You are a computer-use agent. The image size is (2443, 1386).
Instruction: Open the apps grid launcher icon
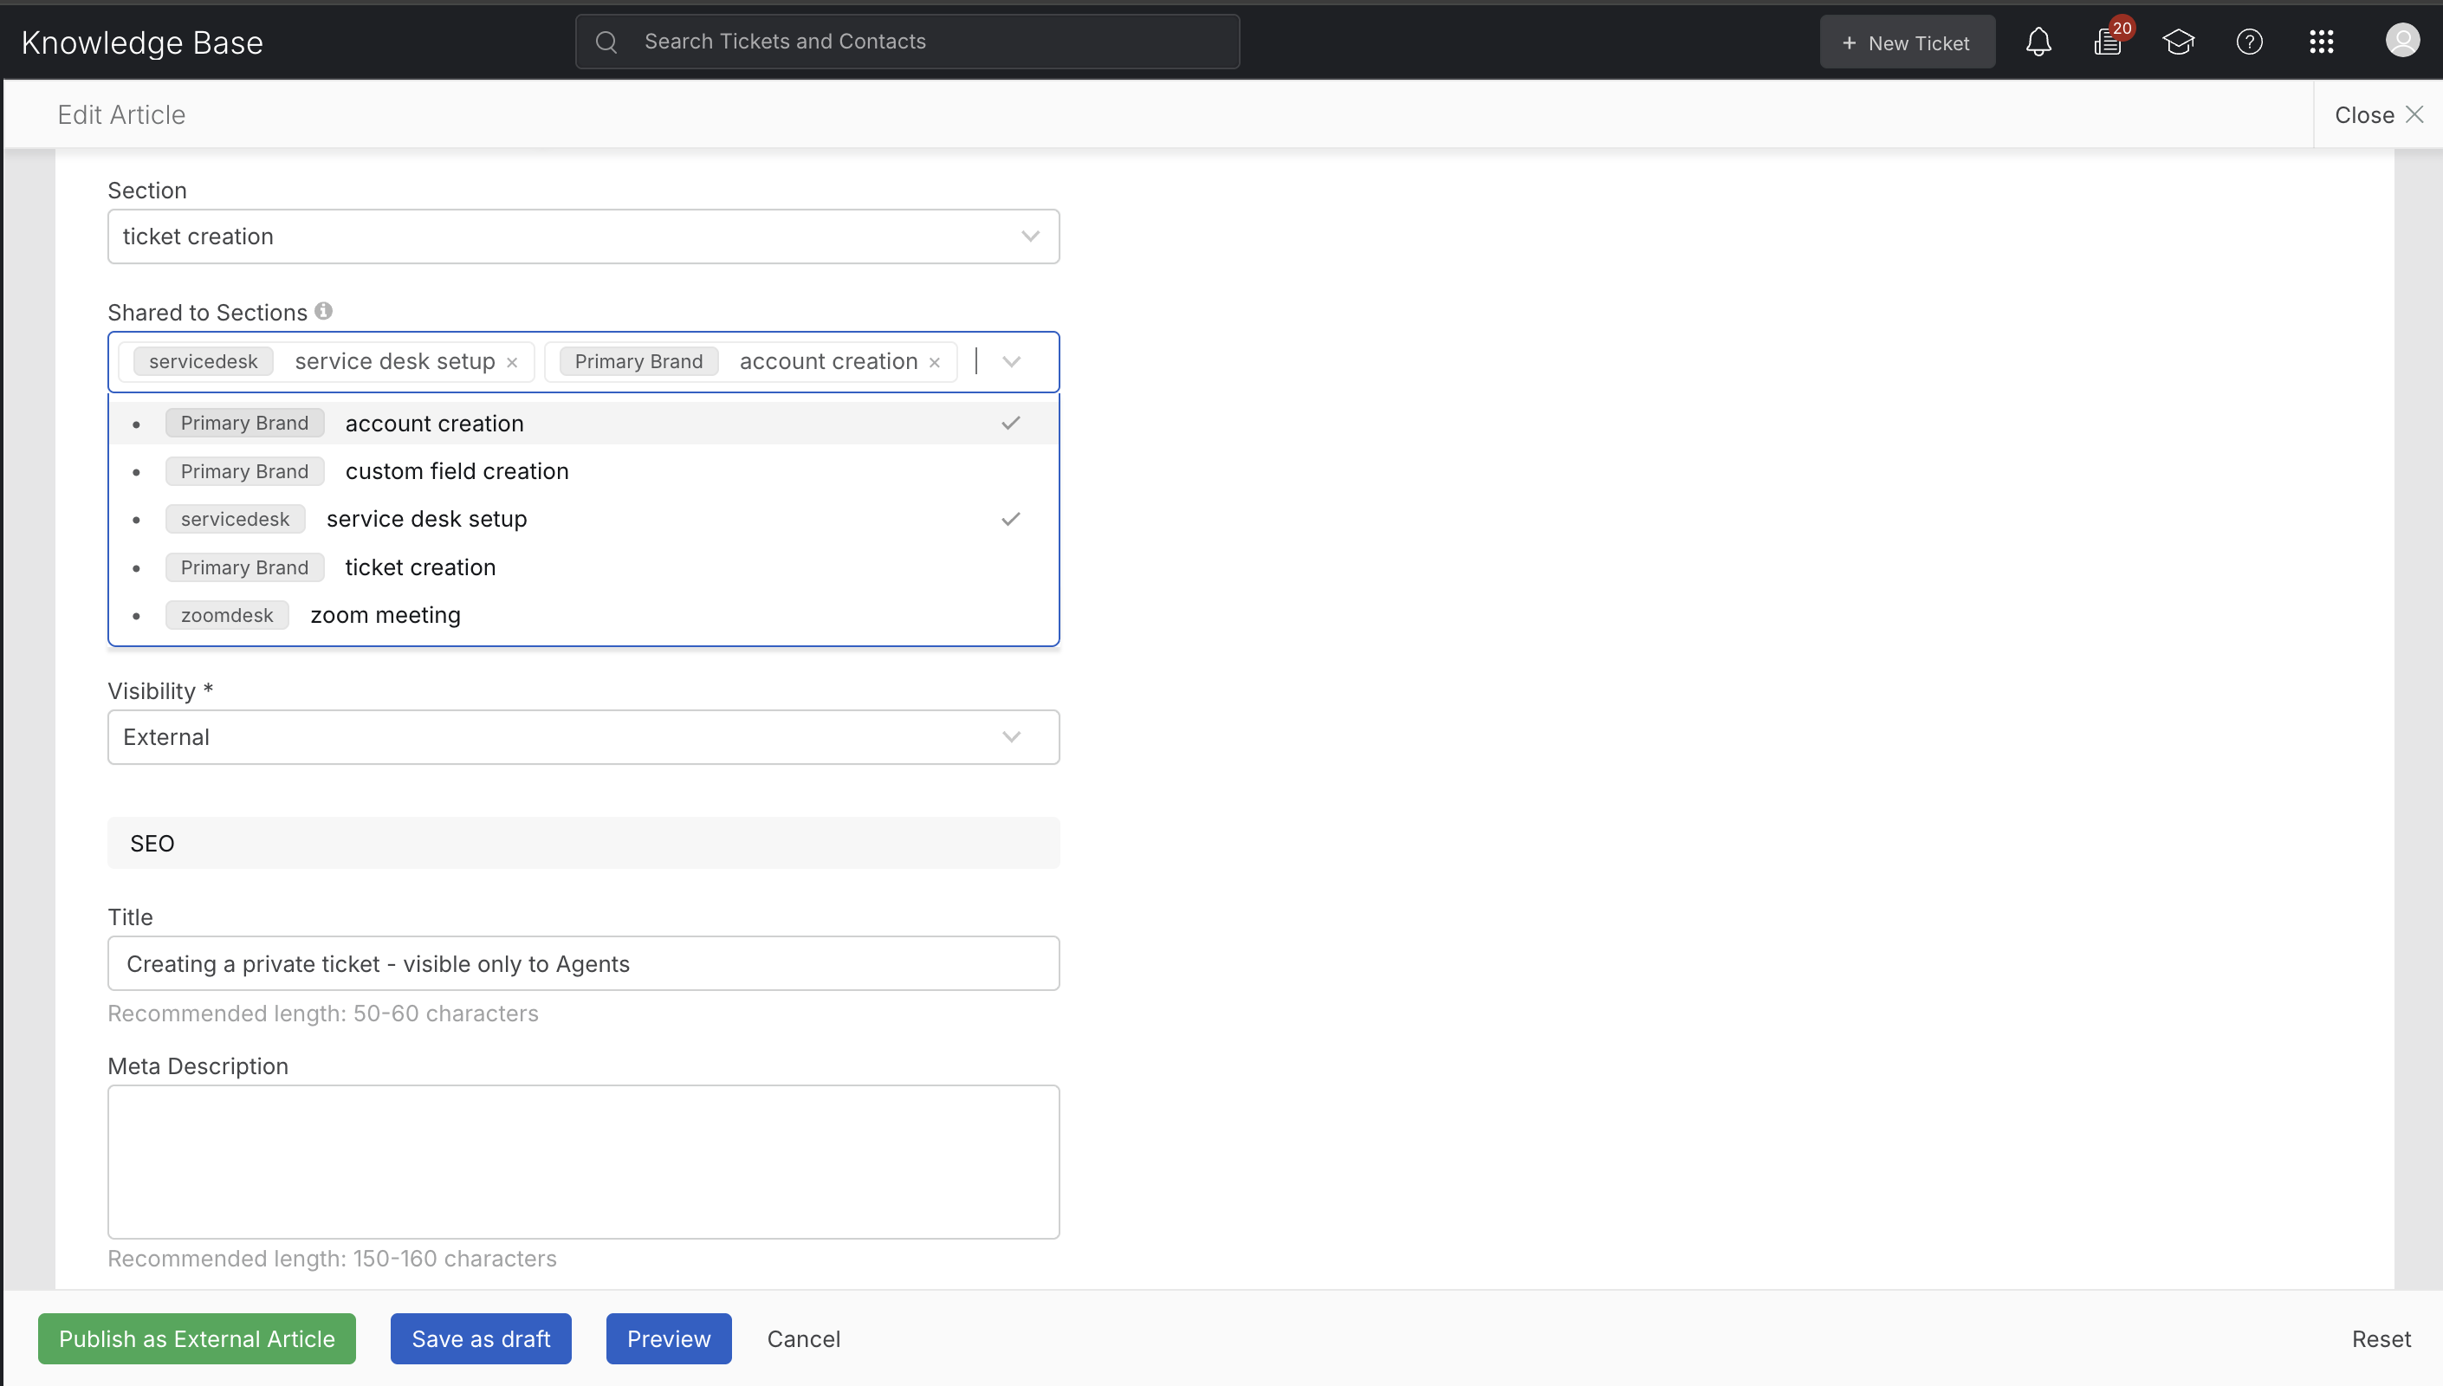pos(2321,42)
